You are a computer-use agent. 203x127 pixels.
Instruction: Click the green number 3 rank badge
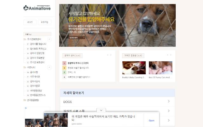(64, 72)
